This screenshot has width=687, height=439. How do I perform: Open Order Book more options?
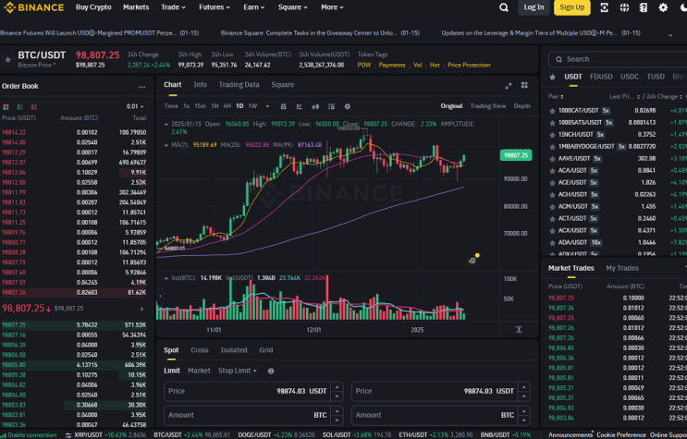coord(141,87)
